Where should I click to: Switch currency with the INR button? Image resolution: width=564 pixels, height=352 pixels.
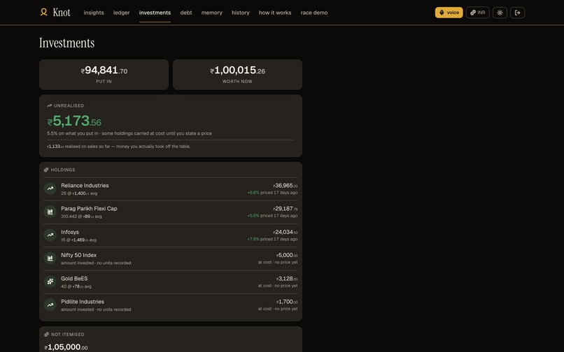tap(478, 13)
